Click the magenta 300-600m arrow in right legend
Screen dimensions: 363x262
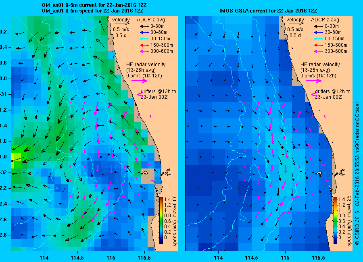point(319,51)
